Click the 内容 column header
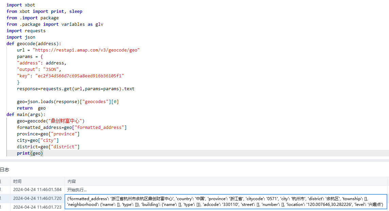The width and height of the screenshot is (389, 211). [71, 181]
